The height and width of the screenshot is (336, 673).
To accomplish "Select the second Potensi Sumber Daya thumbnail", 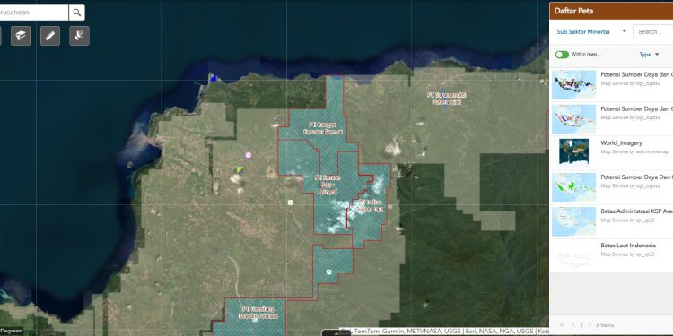I will click(574, 118).
